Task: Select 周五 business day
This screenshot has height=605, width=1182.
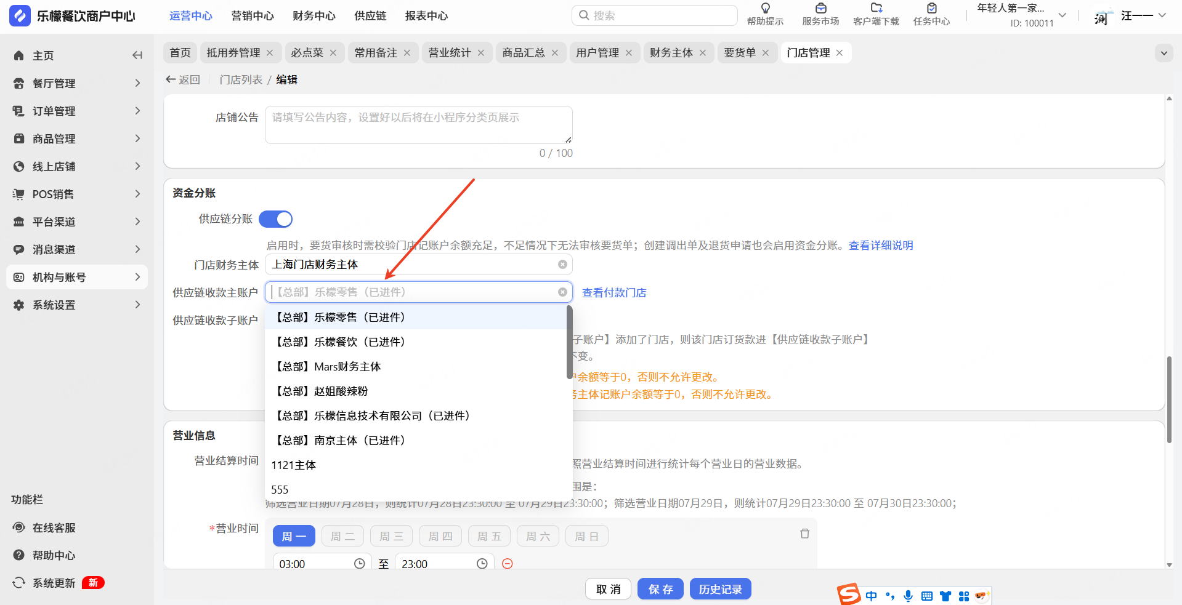Action: (489, 536)
